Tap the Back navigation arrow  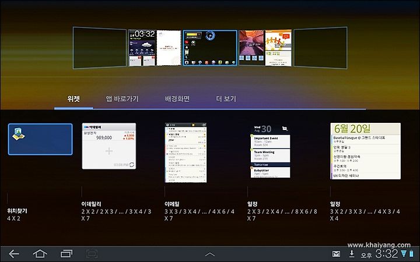pyautogui.click(x=14, y=254)
